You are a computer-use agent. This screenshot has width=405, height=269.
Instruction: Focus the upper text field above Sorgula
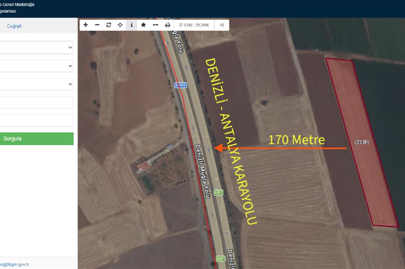36,102
